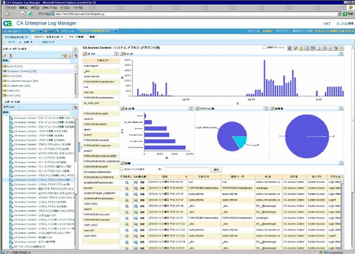Select the COBIT [5] tag
355x254 pixels.
[11, 90]
